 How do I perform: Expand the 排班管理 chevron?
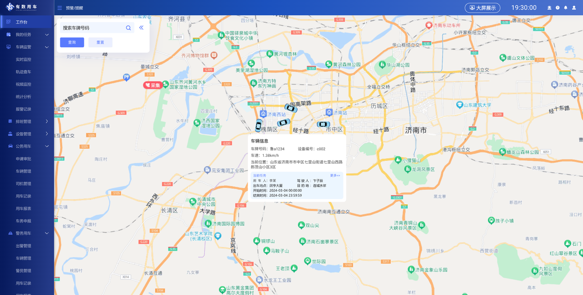pos(47,121)
